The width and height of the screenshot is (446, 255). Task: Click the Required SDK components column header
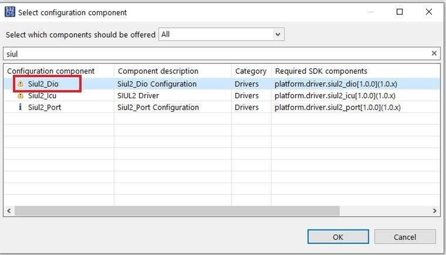321,71
